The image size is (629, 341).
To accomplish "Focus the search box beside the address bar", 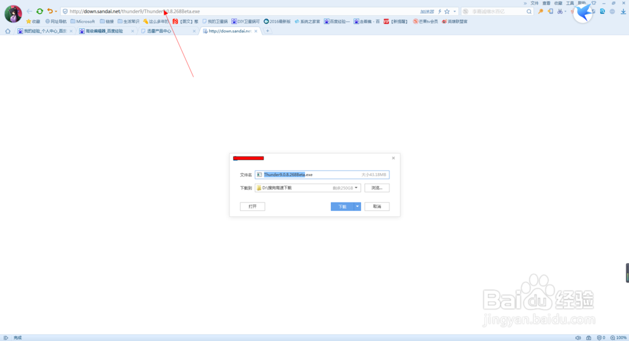I will pyautogui.click(x=498, y=11).
